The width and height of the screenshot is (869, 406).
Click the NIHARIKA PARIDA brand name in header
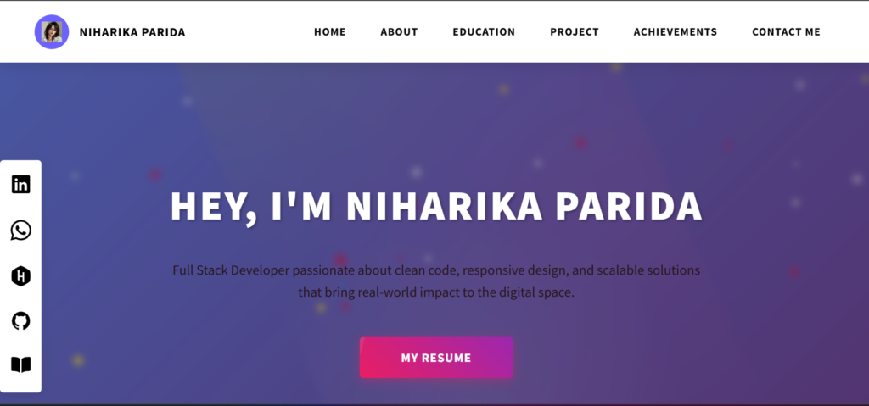(132, 32)
